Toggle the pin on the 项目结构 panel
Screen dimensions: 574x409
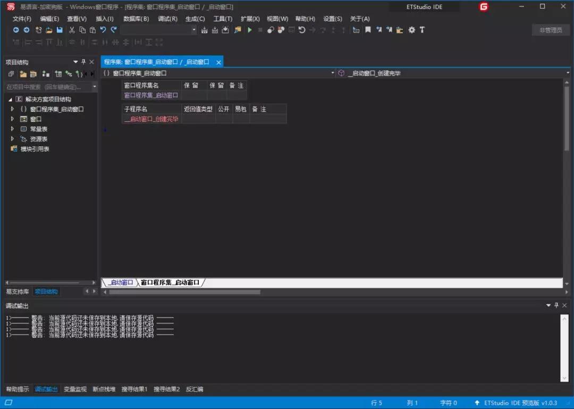pyautogui.click(x=83, y=62)
